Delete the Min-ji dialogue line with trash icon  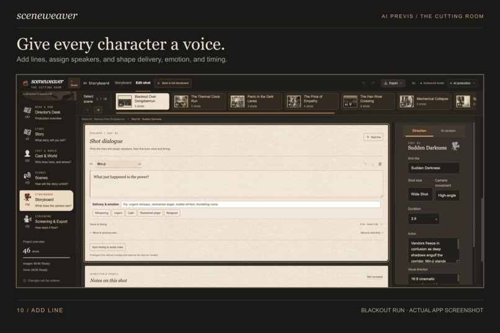click(x=380, y=164)
